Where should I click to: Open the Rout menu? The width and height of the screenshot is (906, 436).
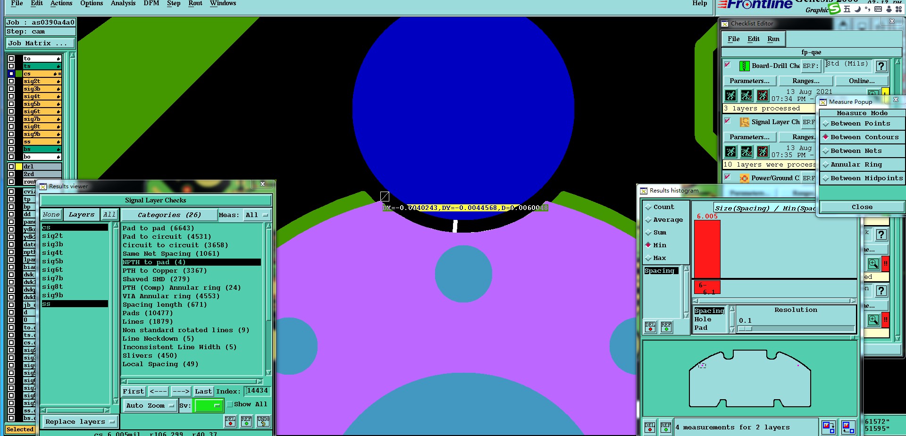[x=195, y=3]
